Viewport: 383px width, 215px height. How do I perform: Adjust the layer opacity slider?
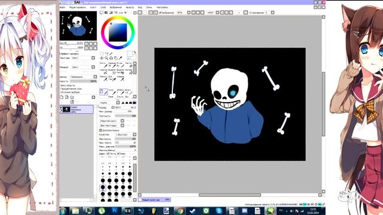coord(84,81)
